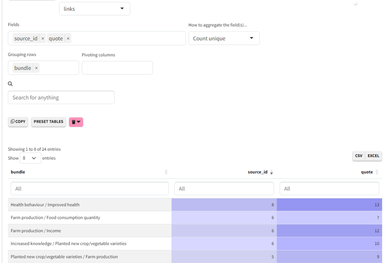Click the bundle column filter box
Viewport: 387px width, 263px height.
pyautogui.click(x=90, y=189)
